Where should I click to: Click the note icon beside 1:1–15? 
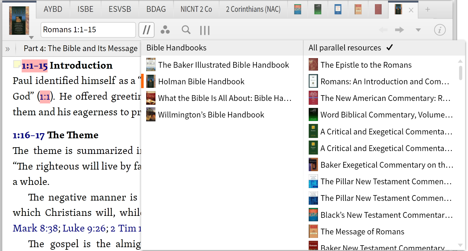[17, 64]
